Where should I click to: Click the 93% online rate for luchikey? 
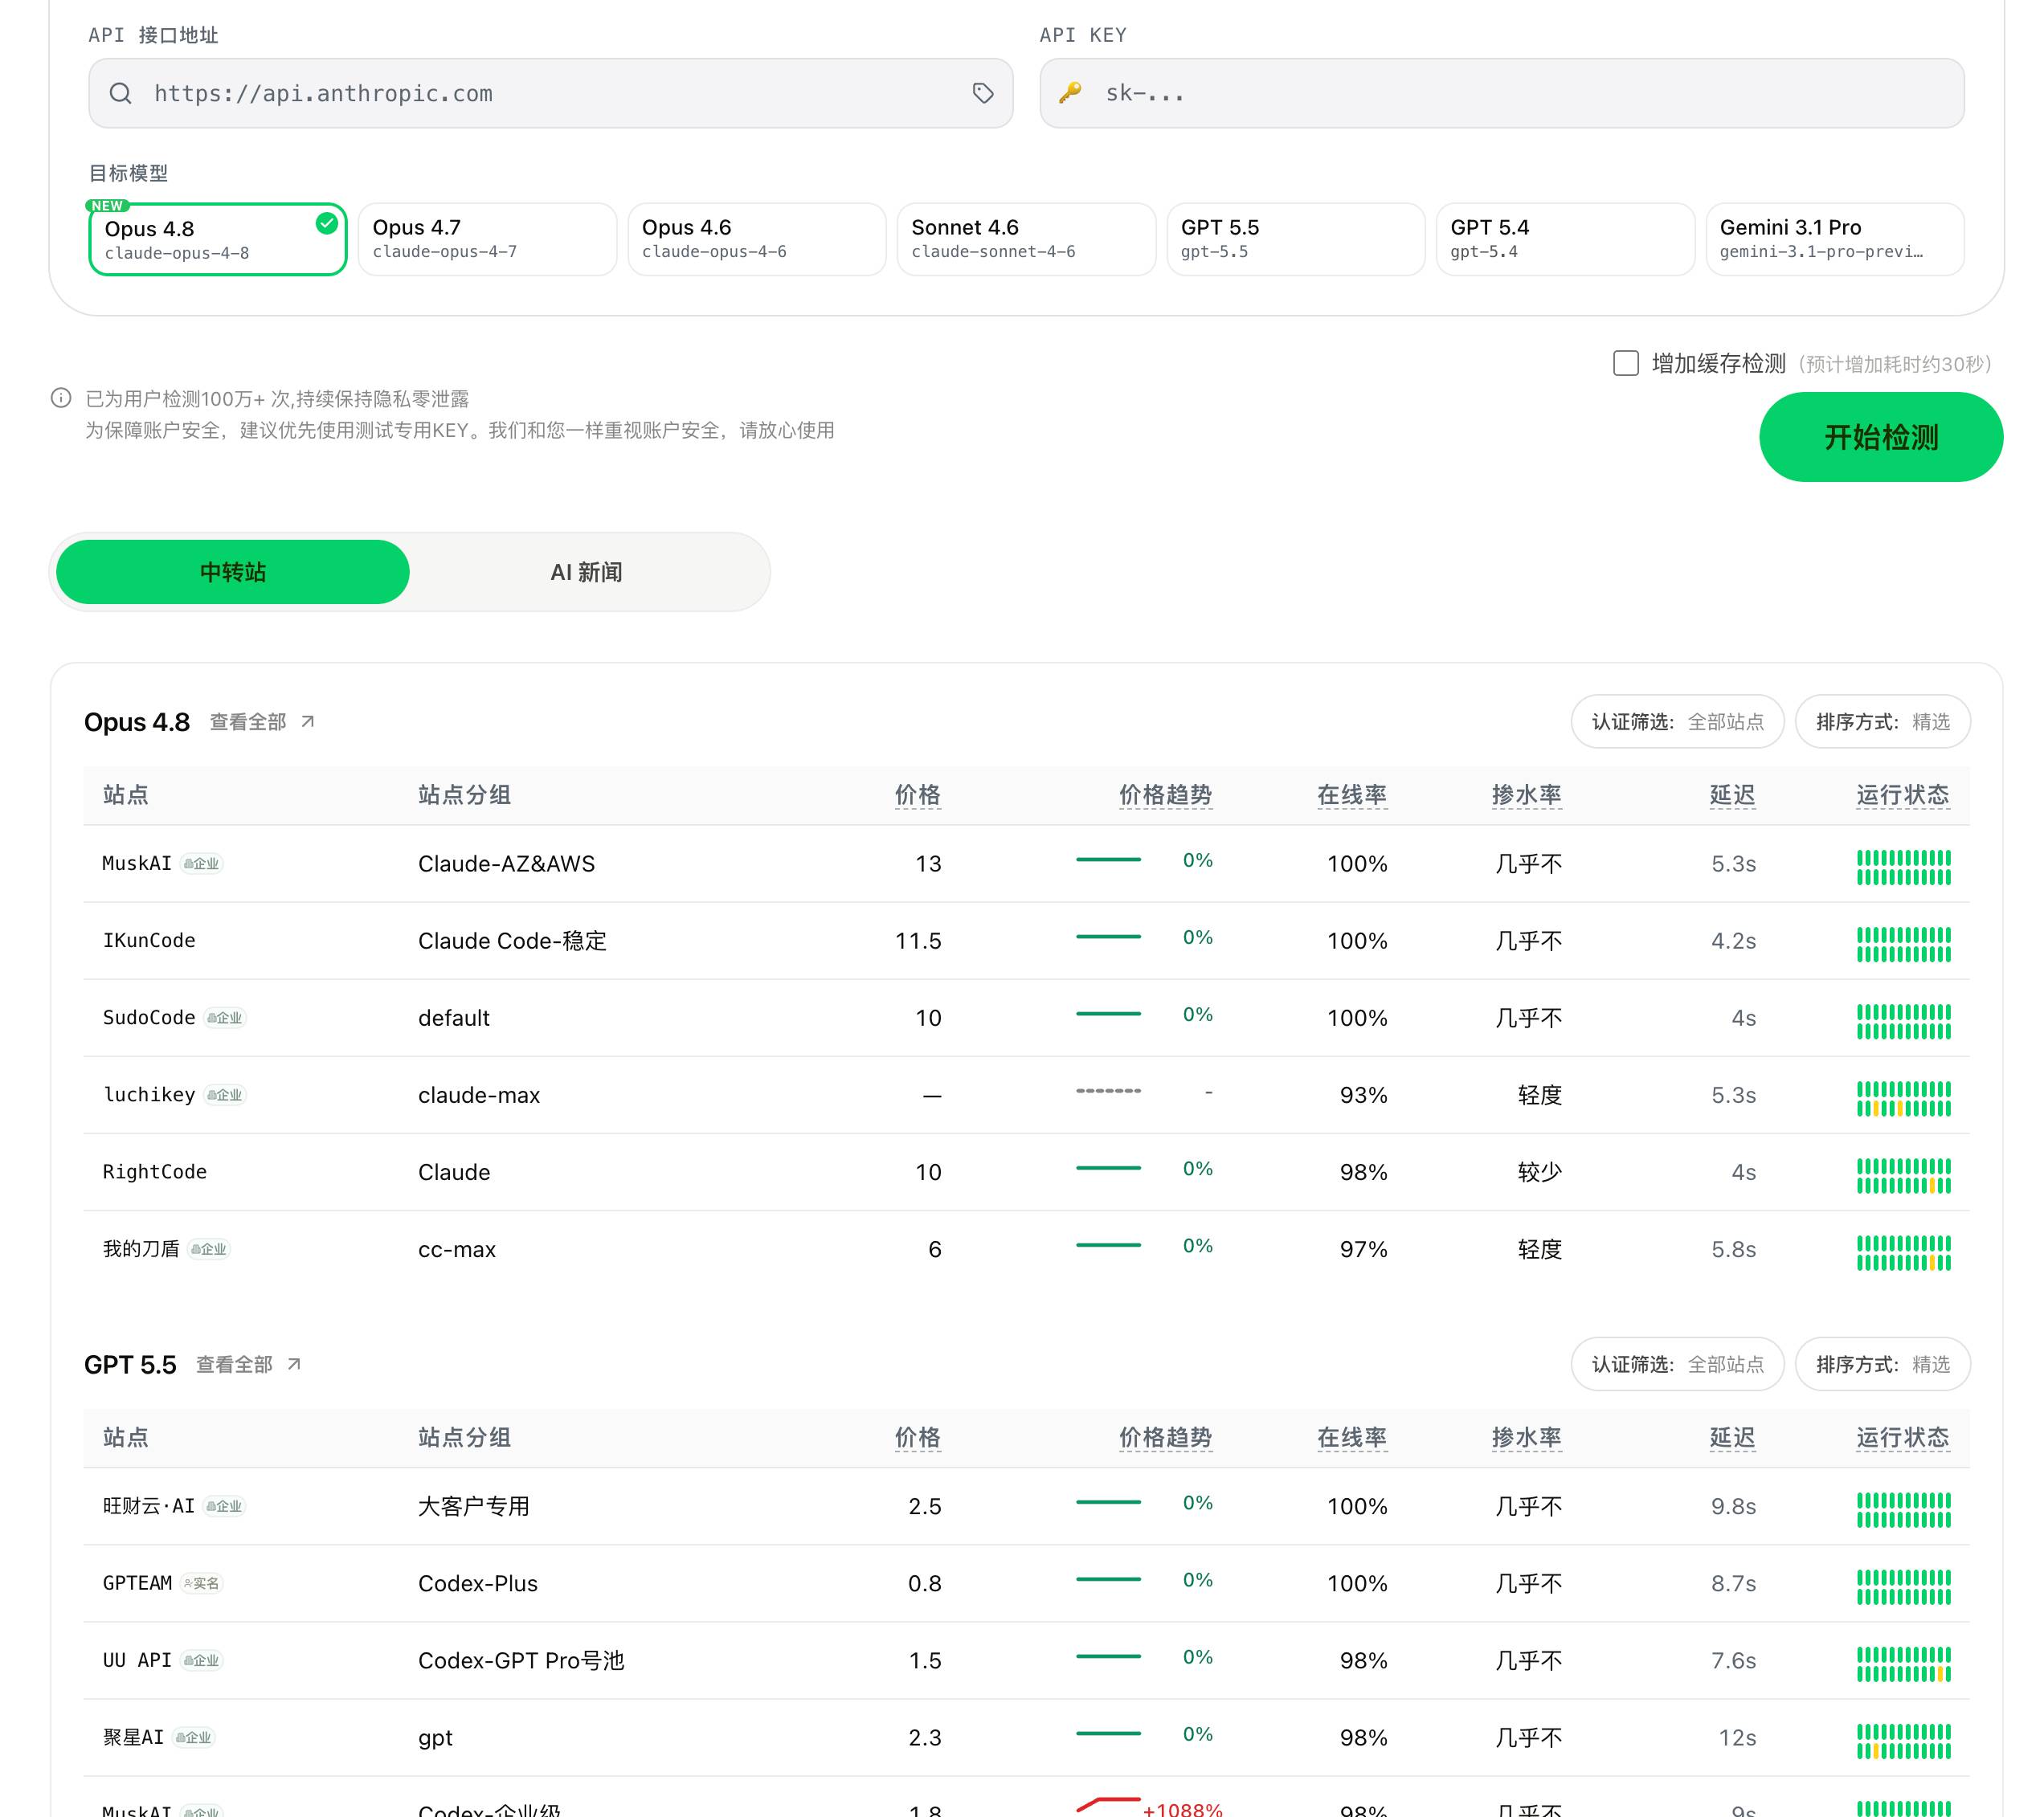(x=1364, y=1095)
